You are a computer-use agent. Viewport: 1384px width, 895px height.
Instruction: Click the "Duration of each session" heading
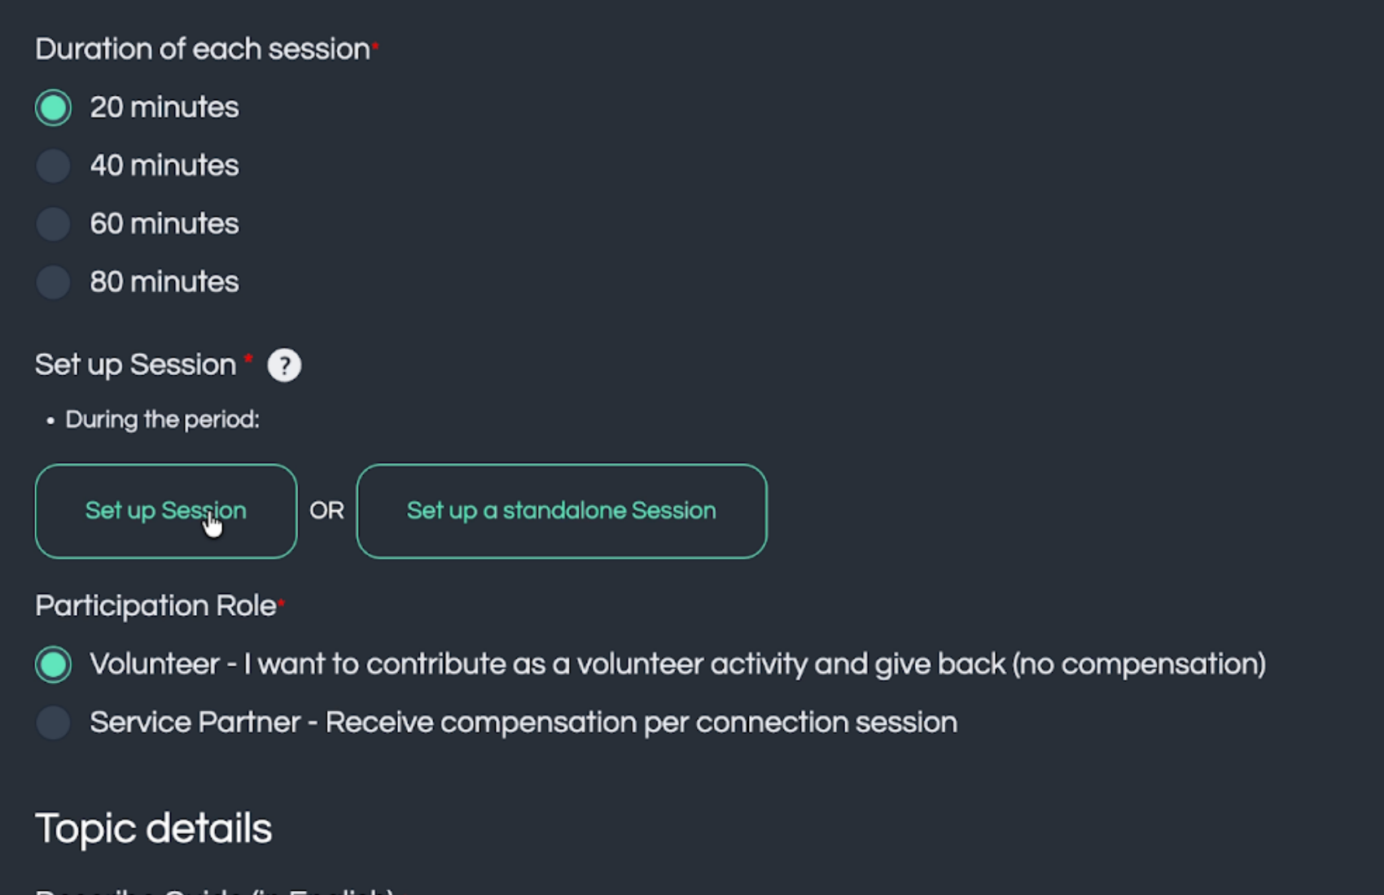(203, 50)
